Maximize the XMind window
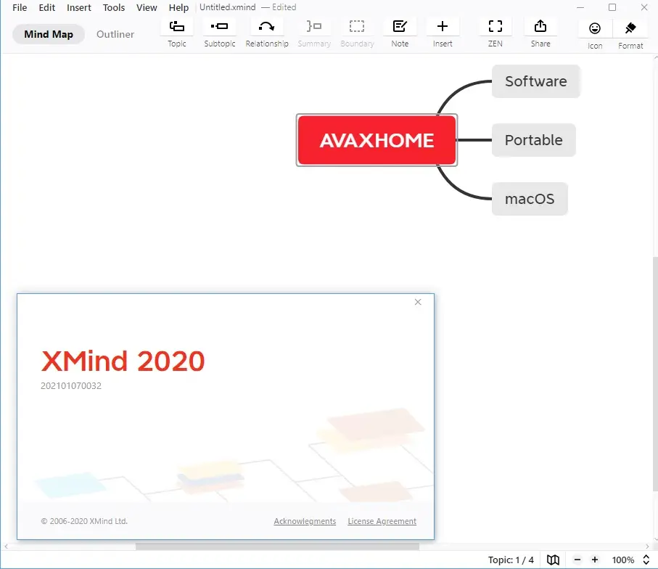Screen dimensions: 658x569 [x=612, y=7]
